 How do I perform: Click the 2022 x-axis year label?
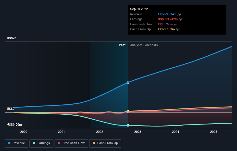click(x=100, y=132)
